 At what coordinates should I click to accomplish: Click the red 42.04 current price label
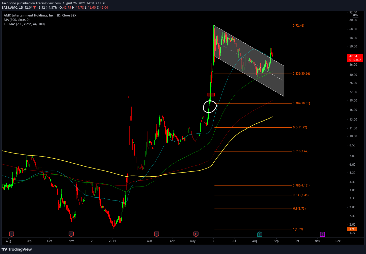coord(355,58)
